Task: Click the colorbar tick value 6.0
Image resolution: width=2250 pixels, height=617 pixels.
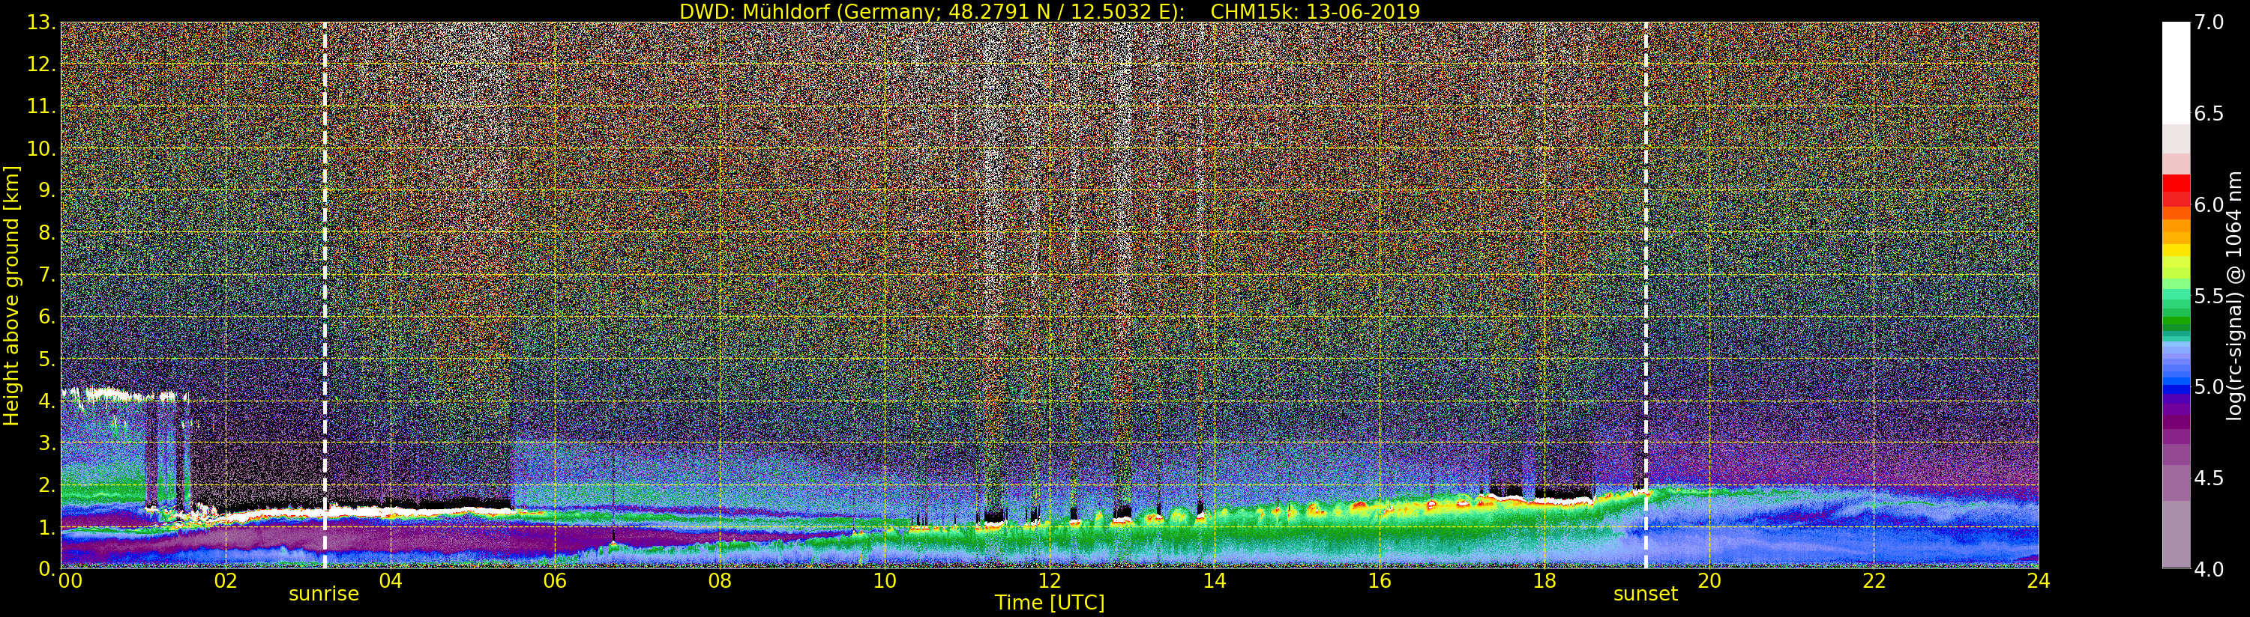Action: pos(2210,205)
